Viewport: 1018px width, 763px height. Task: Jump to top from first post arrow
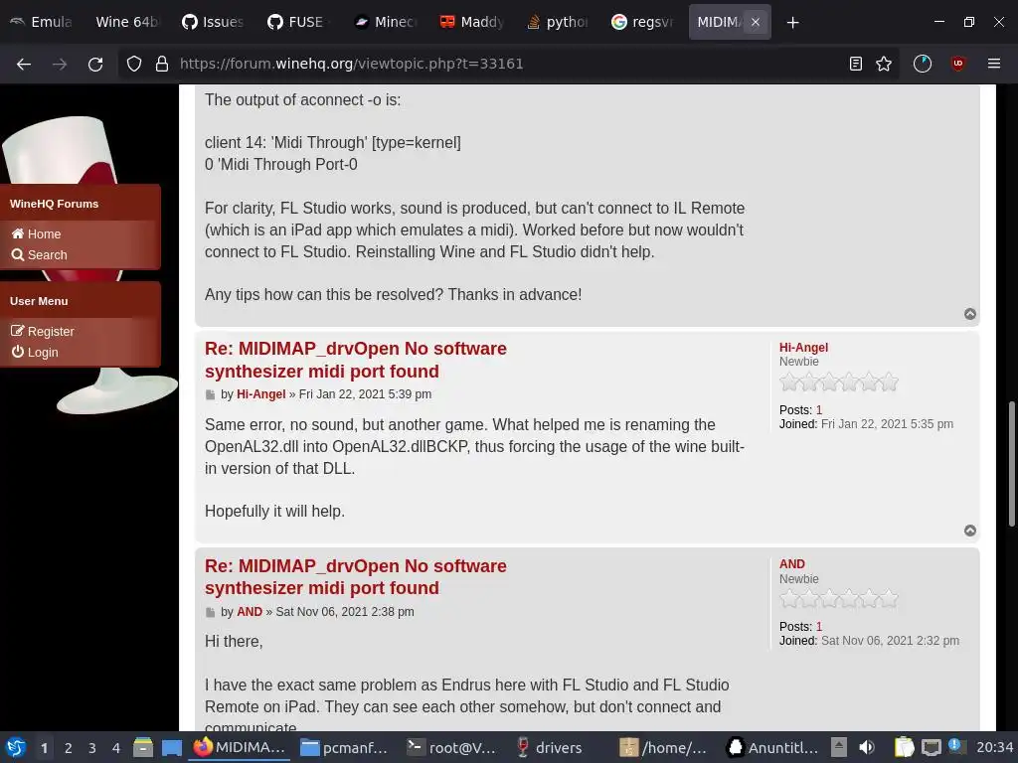970,314
